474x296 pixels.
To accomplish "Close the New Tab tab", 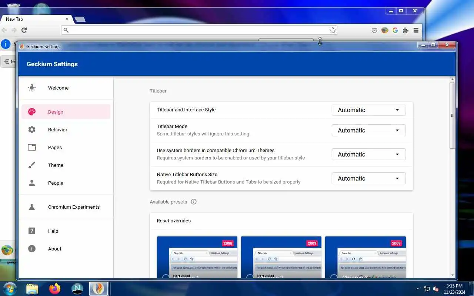I will 67,19.
